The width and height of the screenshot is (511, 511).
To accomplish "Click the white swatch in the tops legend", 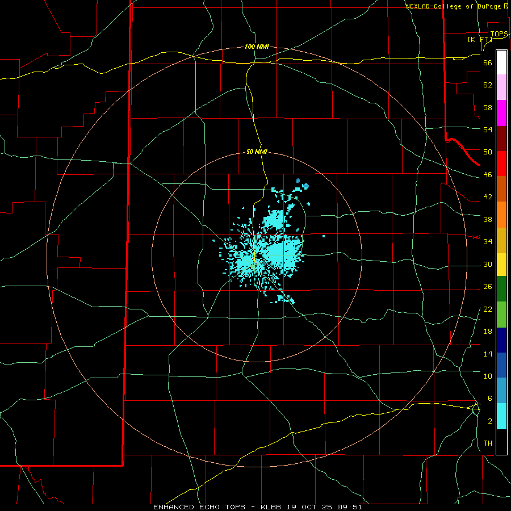I will (x=501, y=62).
